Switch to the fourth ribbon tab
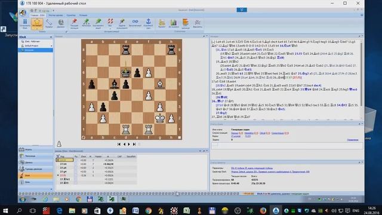Image resolution: width=382 pixels, height=215 pixels. 83,16
